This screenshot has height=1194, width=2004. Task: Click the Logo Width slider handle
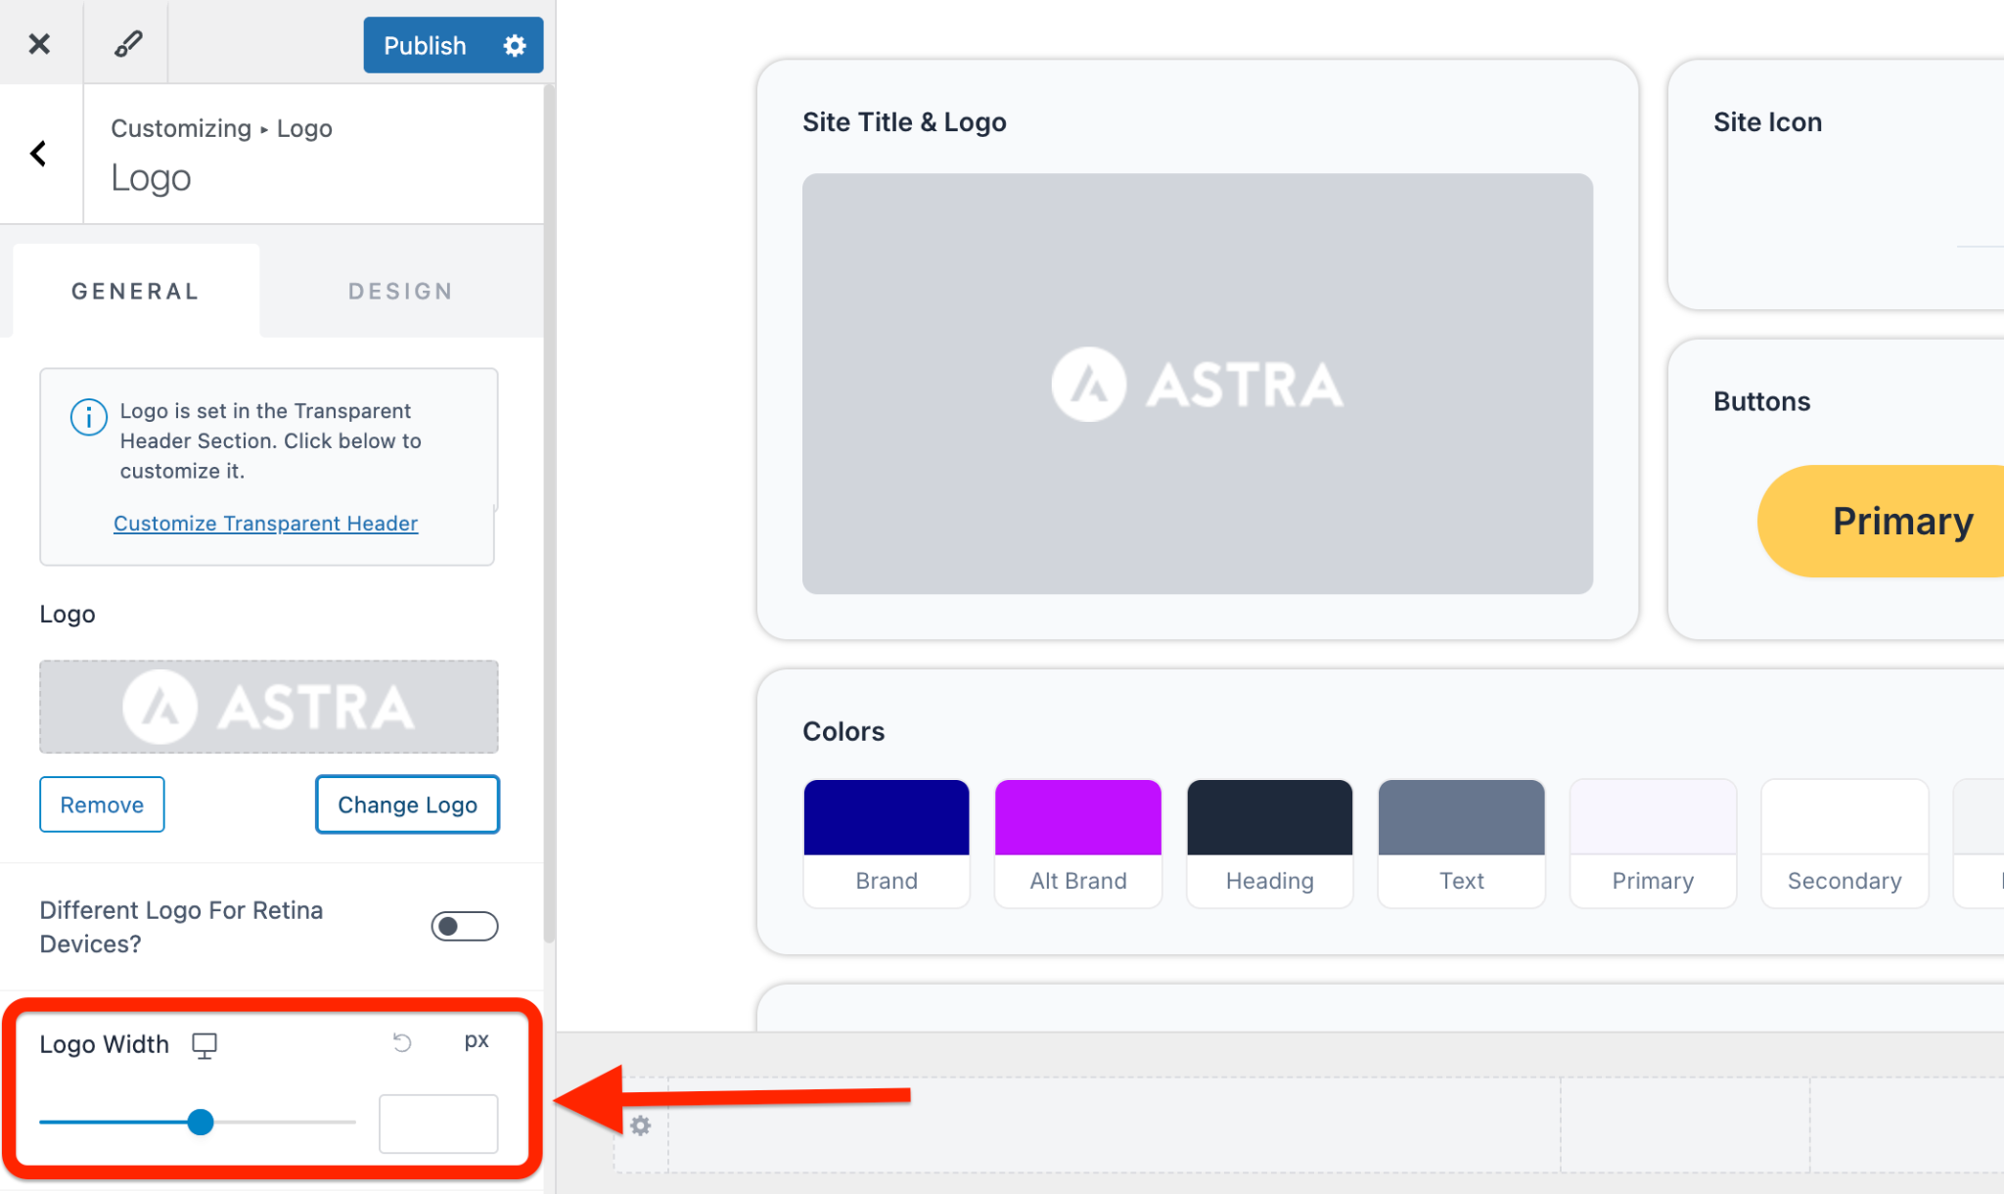(x=201, y=1122)
